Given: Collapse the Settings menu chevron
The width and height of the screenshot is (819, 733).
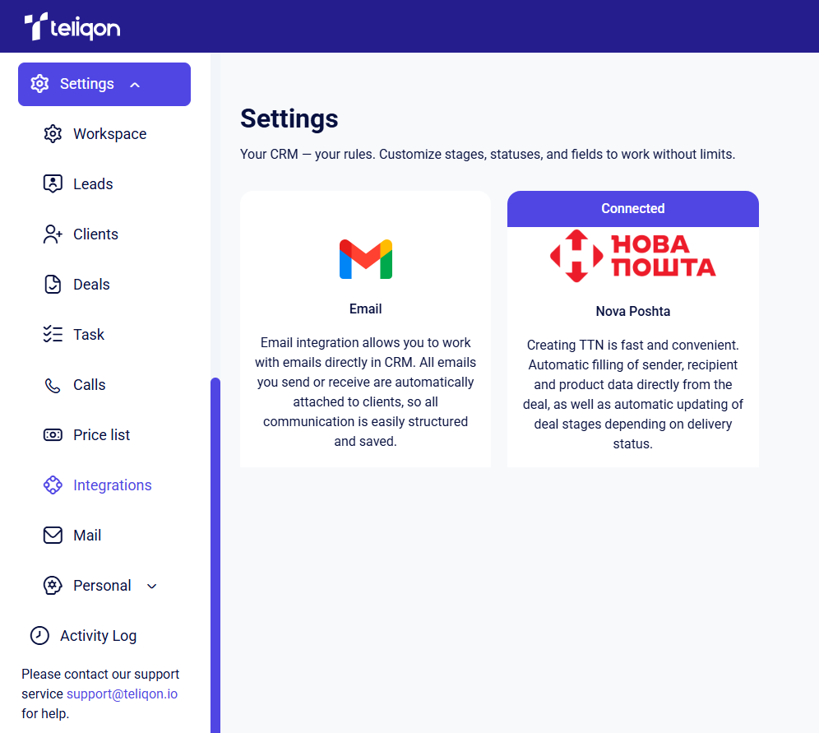Looking at the screenshot, I should (135, 85).
